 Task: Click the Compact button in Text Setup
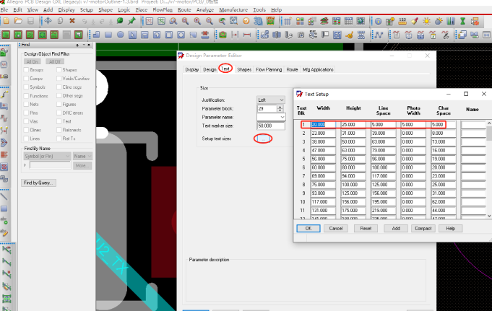click(424, 228)
